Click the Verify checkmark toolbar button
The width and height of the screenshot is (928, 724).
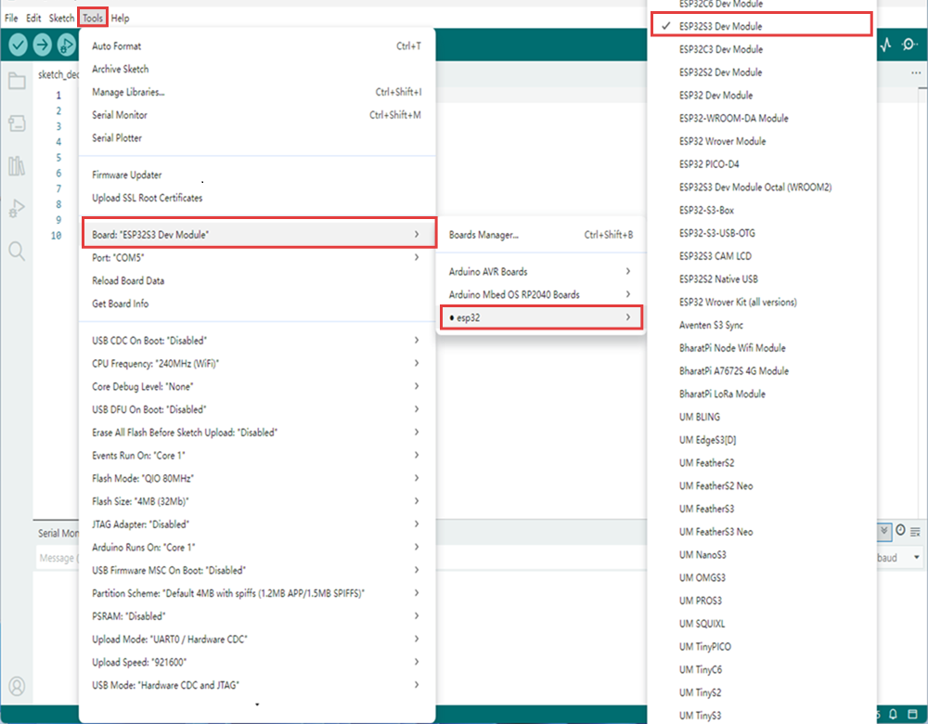[19, 45]
